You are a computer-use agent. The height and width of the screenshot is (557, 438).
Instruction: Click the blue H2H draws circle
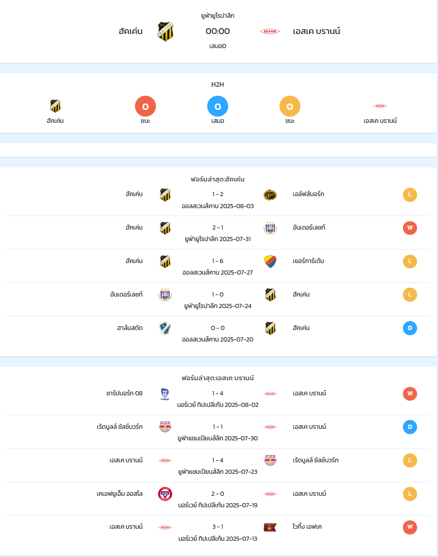tap(218, 106)
